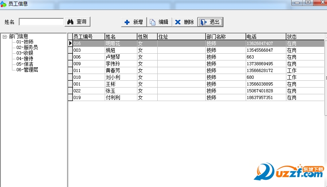Image resolution: width=327 pixels, height=187 pixels.
Task: Click the 状态 column header
Action: pos(305,37)
